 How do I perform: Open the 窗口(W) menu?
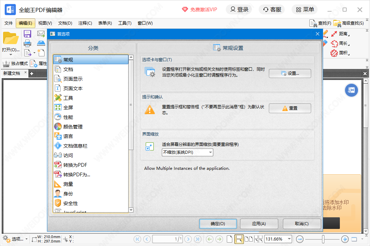click(x=145, y=23)
